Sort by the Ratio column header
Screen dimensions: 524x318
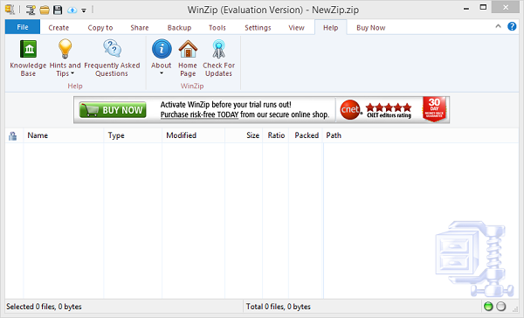tap(276, 135)
